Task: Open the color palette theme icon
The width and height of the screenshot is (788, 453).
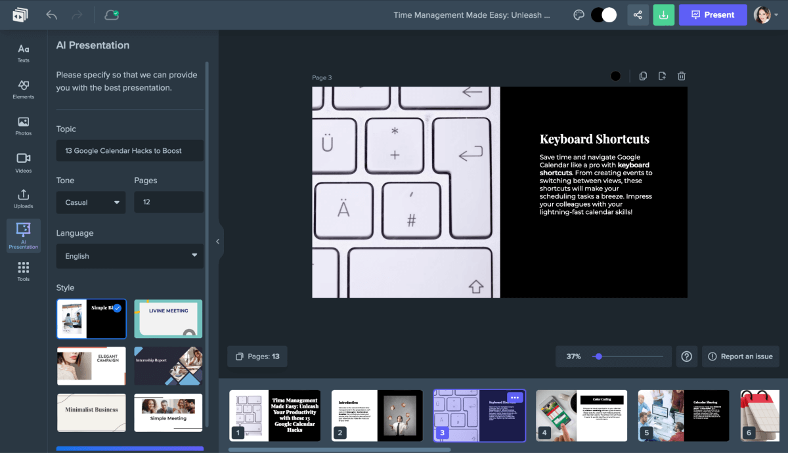Action: pyautogui.click(x=579, y=15)
